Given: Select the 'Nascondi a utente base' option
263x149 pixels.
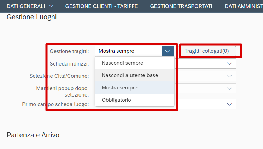Looking at the screenshot, I should 130,75.
